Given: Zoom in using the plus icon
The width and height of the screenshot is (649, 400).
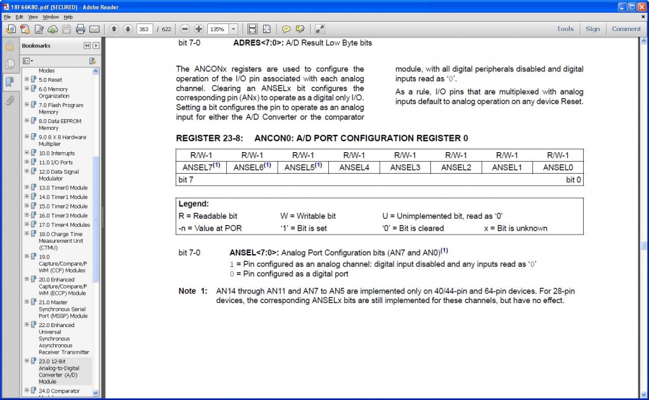Looking at the screenshot, I should click(198, 29).
